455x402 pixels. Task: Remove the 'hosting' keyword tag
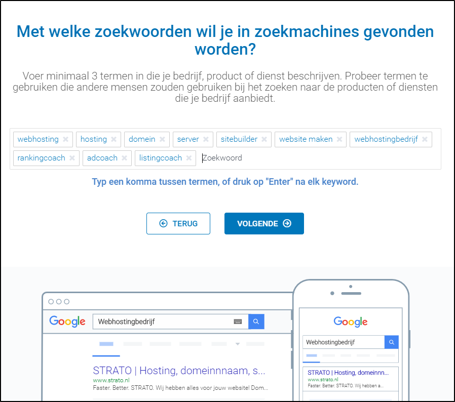pos(114,139)
